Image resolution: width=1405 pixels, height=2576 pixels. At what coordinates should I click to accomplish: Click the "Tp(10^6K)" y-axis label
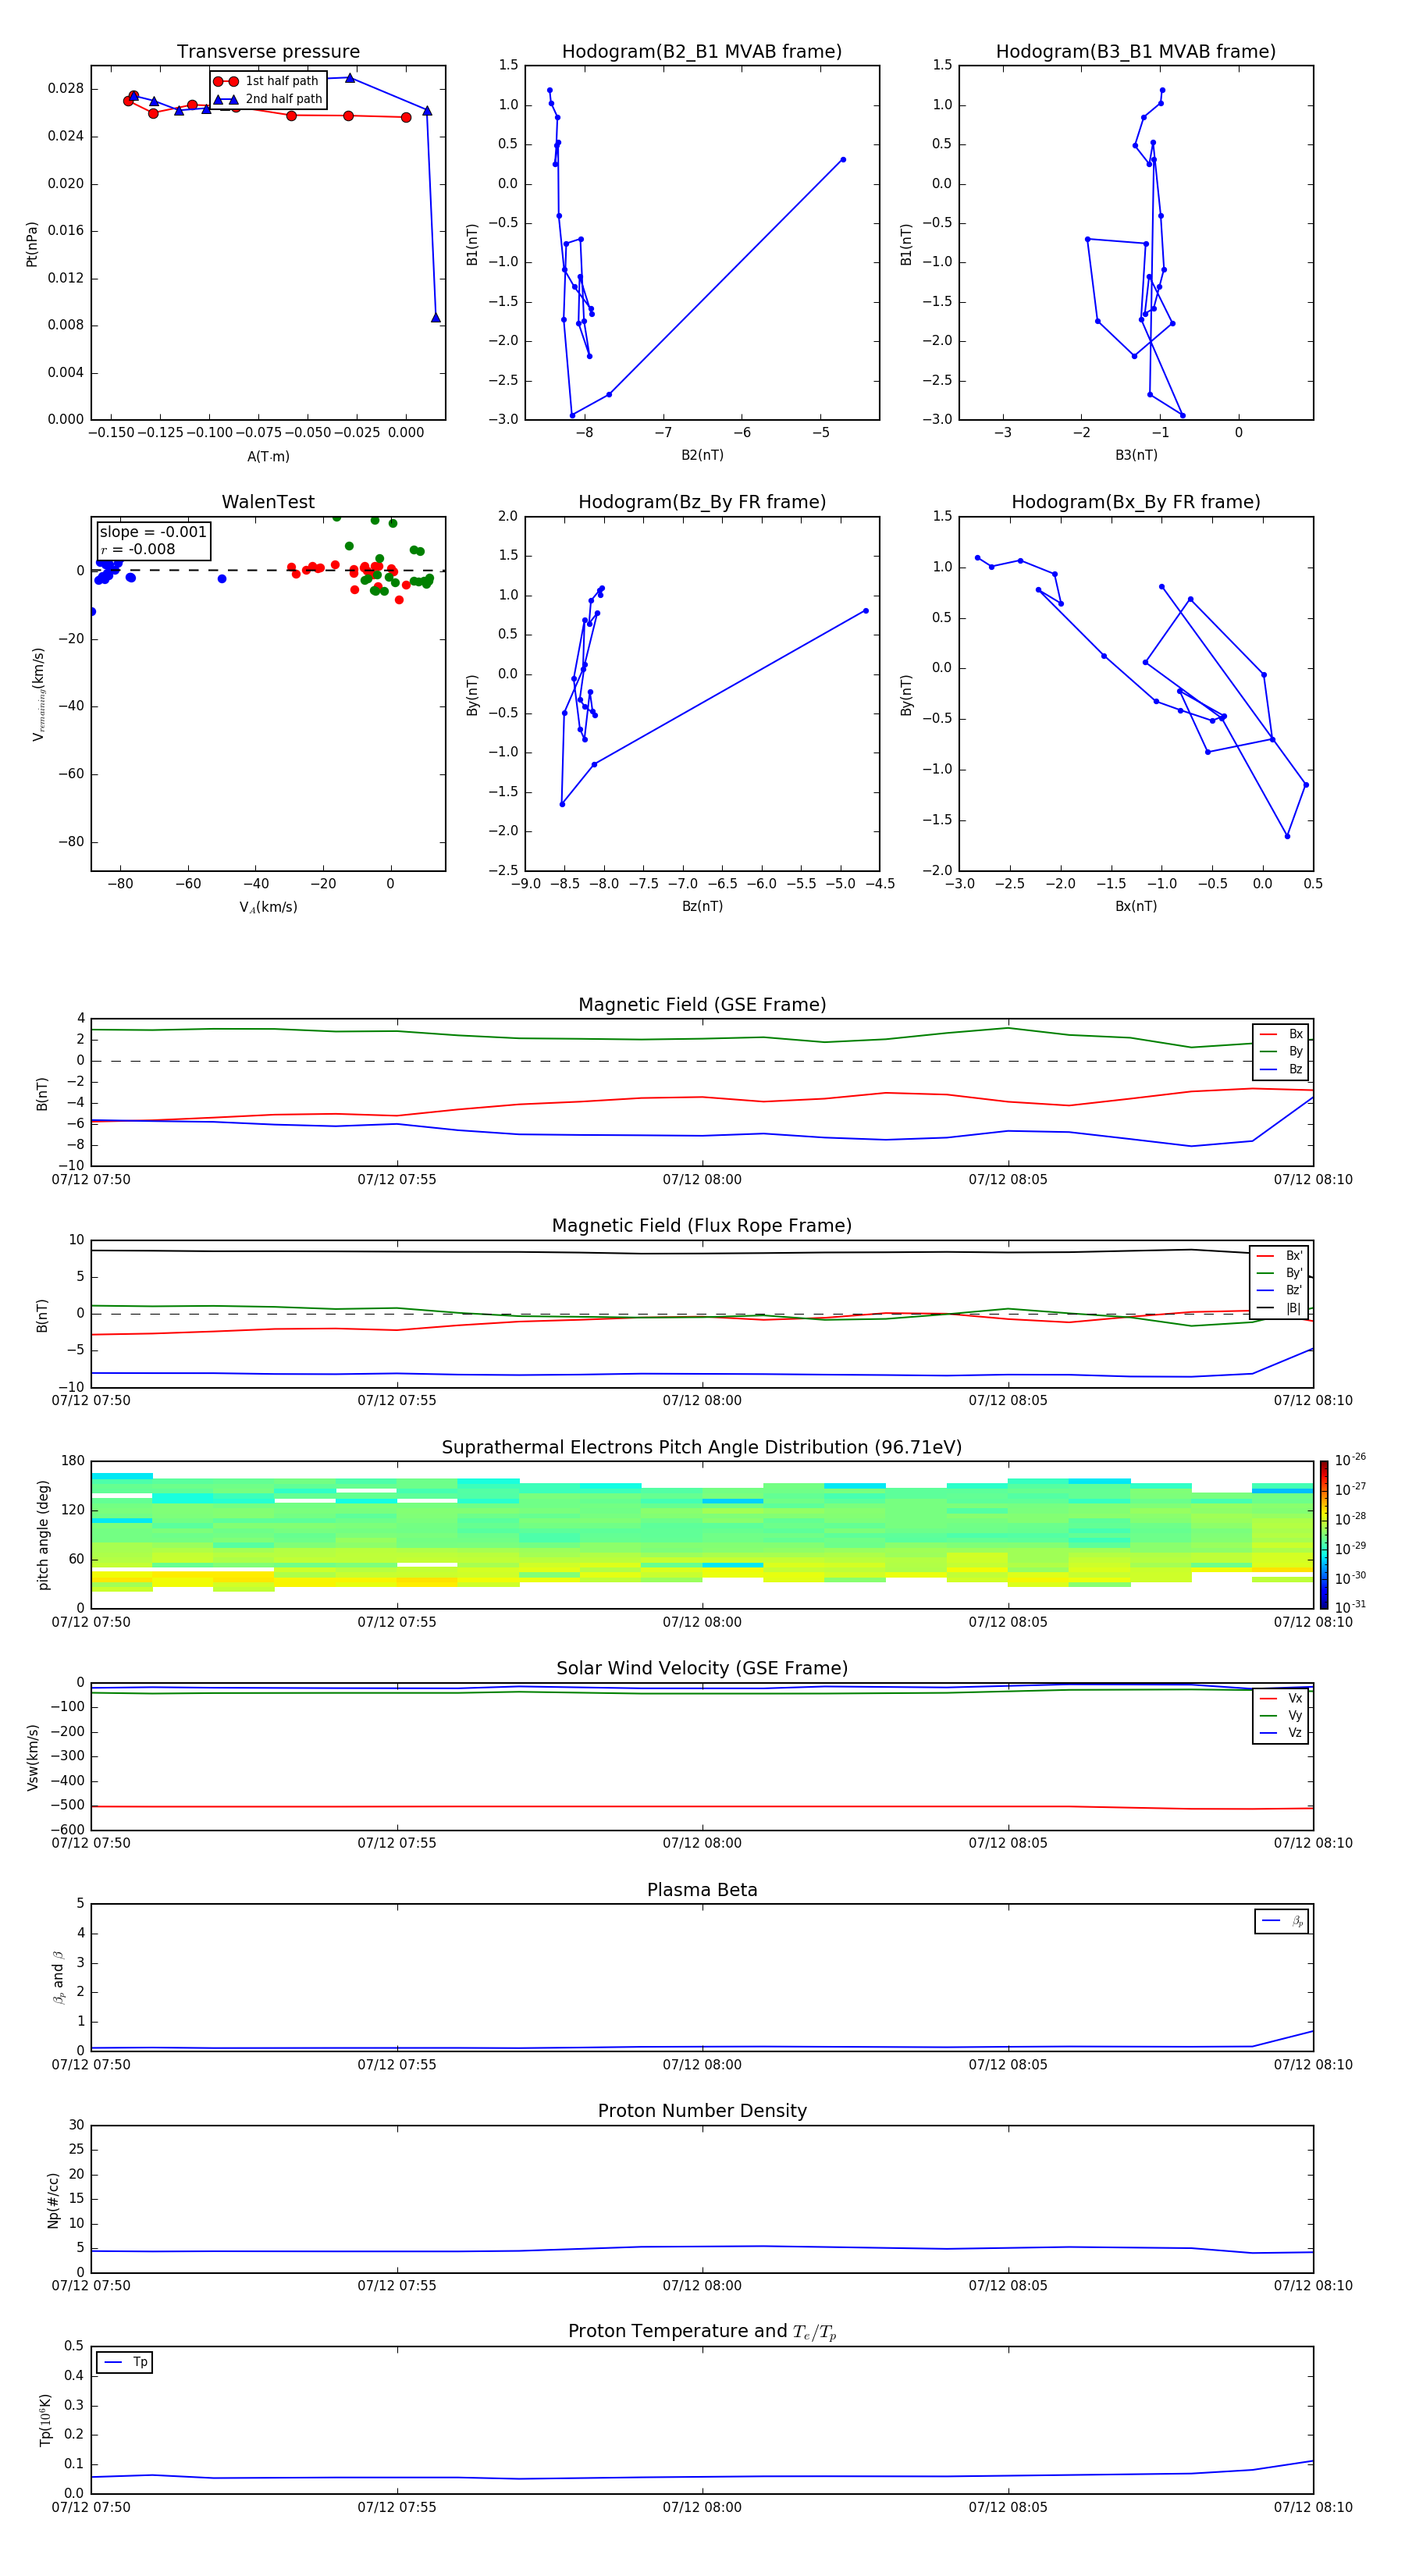click(x=45, y=2420)
